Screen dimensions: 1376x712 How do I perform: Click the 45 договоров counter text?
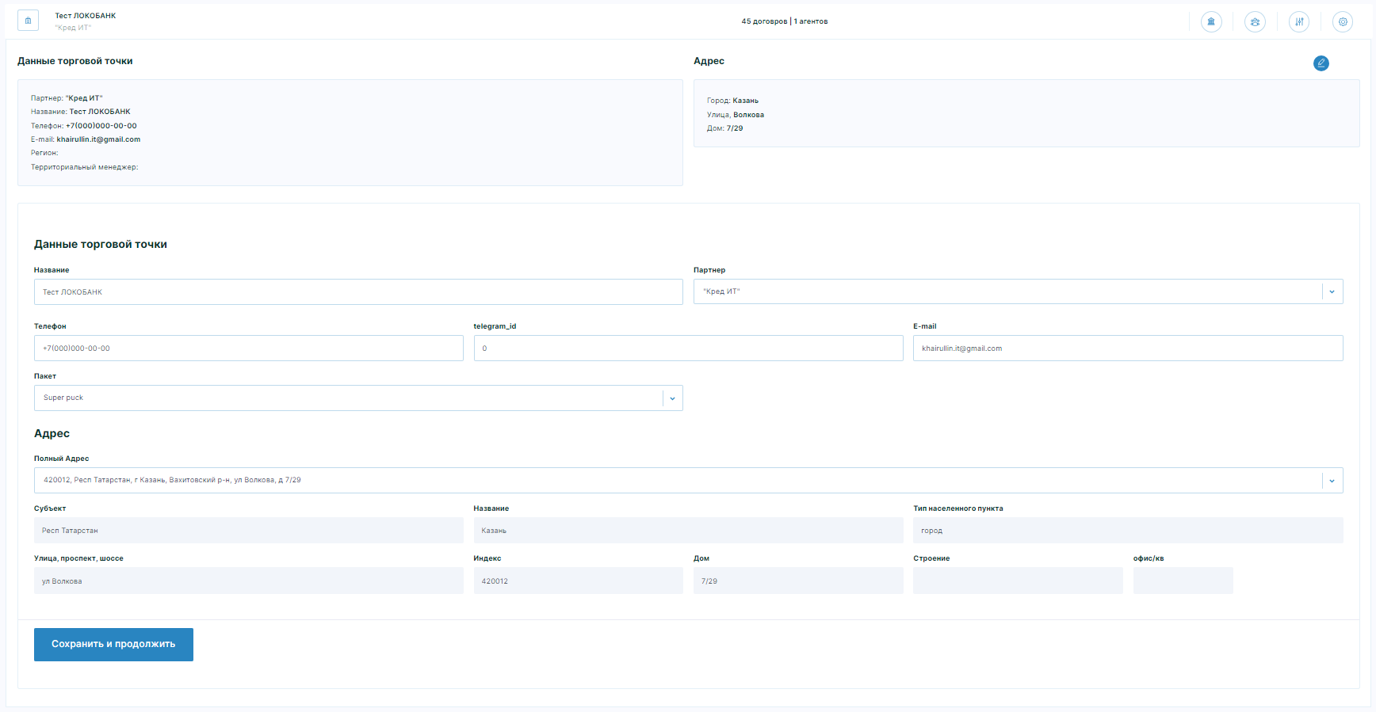[764, 21]
